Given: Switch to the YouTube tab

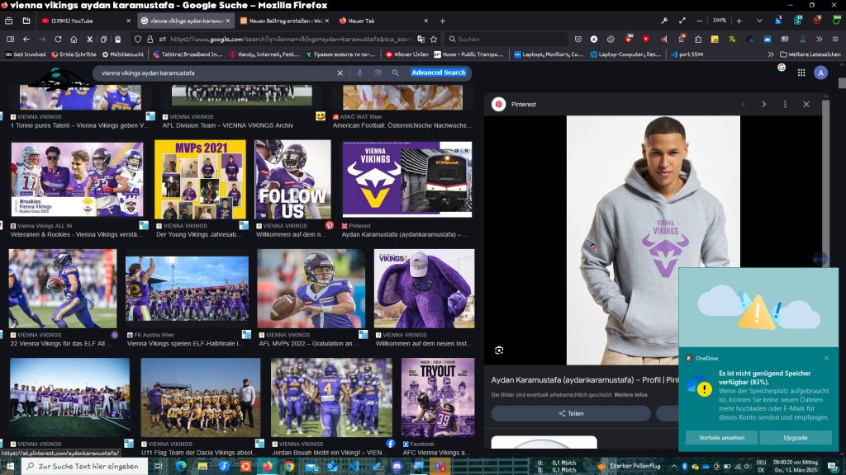Looking at the screenshot, I should [x=86, y=21].
